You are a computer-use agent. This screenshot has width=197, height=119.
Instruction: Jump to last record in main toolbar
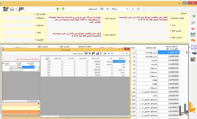pyautogui.click(x=138, y=9)
